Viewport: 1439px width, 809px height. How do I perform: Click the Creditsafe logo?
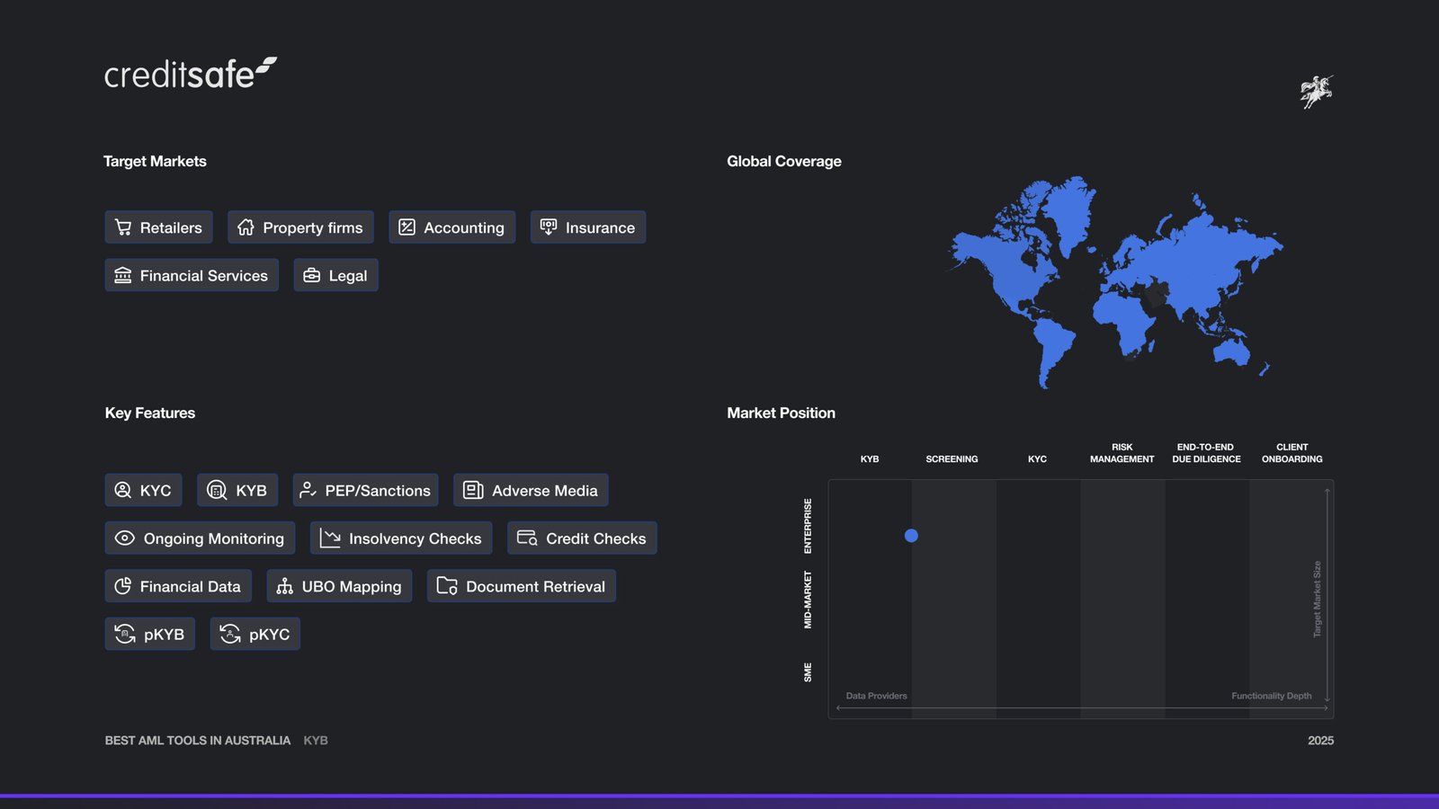pyautogui.click(x=191, y=74)
